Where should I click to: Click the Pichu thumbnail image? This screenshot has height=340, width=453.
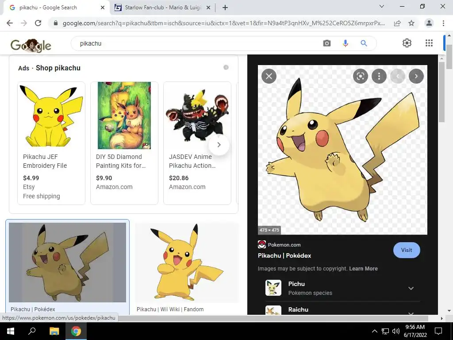[x=273, y=288]
